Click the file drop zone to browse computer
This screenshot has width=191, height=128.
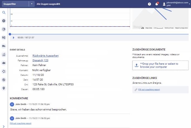point(160,65)
